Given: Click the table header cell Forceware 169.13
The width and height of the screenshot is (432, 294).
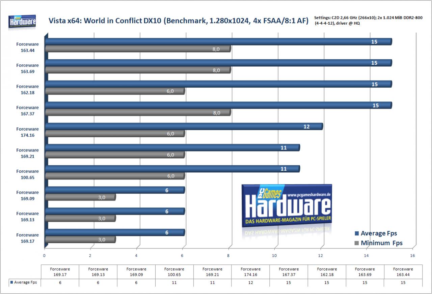Looking at the screenshot, I should coord(98,271).
